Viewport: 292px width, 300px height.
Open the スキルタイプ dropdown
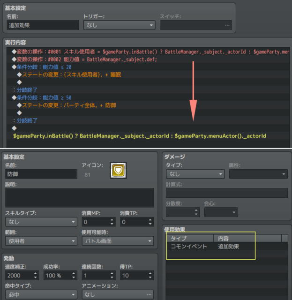(x=41, y=222)
